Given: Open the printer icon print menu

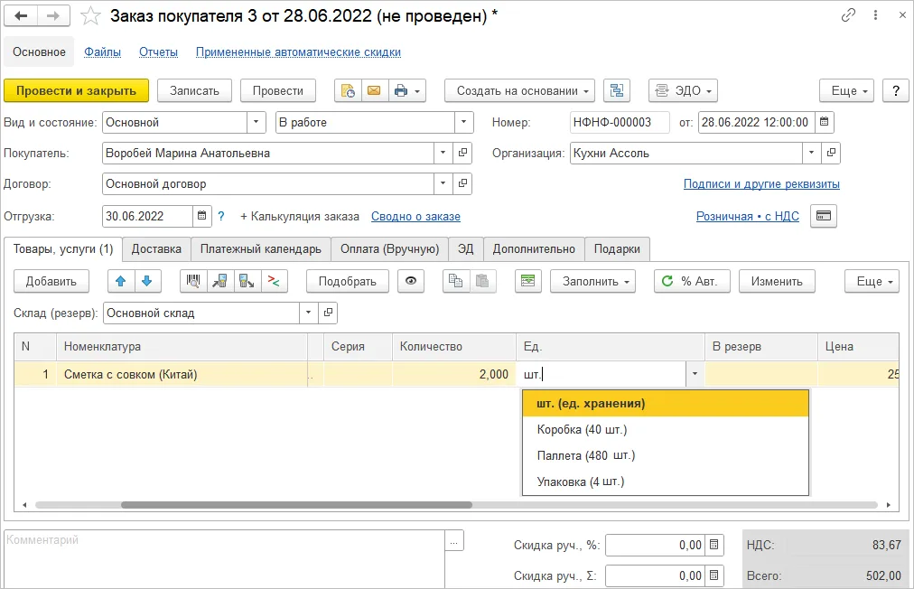Looking at the screenshot, I should (406, 91).
